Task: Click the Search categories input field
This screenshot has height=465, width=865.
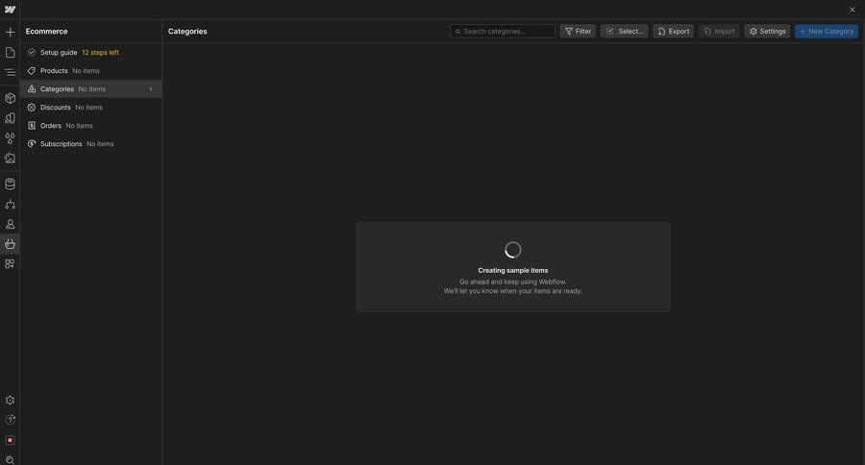Action: (507, 31)
